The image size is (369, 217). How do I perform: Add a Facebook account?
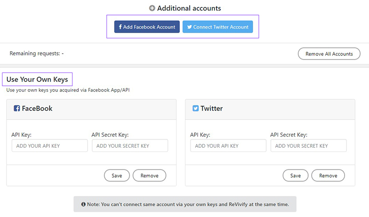(147, 27)
